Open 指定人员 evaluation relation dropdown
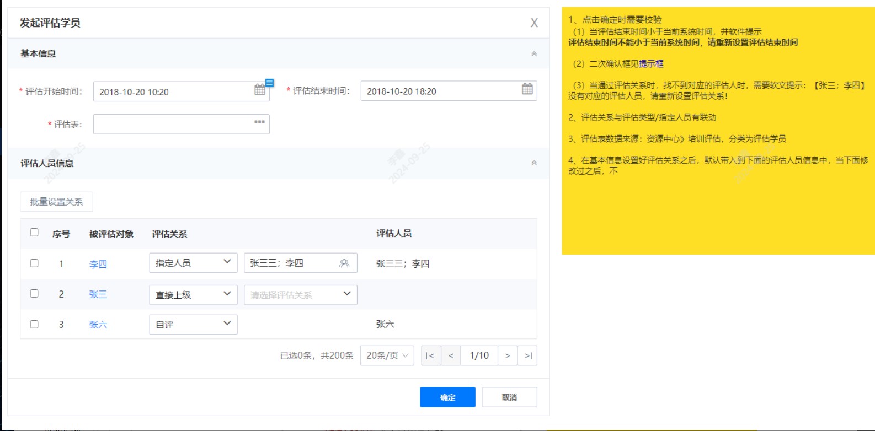 [193, 263]
